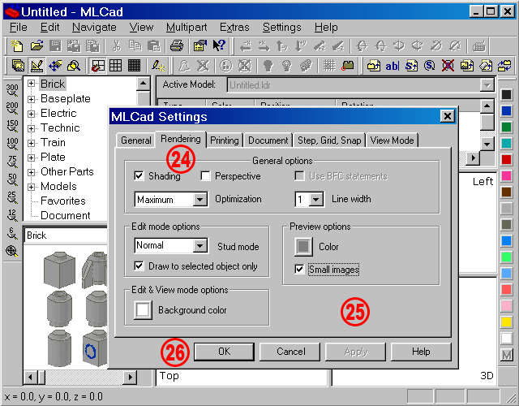519x406 pixels.
Task: Open the Extras menu
Action: (x=234, y=27)
